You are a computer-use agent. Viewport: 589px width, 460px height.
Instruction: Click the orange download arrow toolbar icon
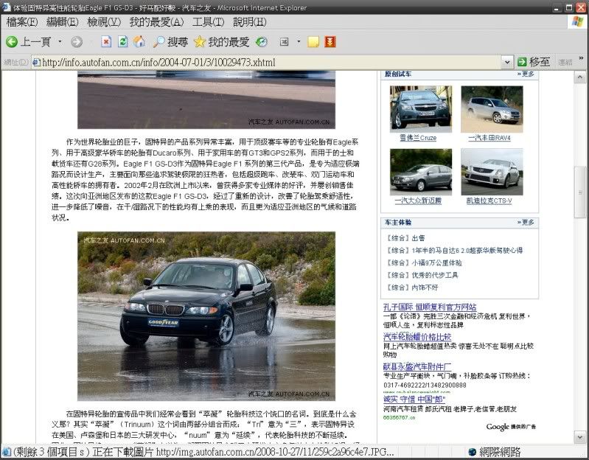330,42
